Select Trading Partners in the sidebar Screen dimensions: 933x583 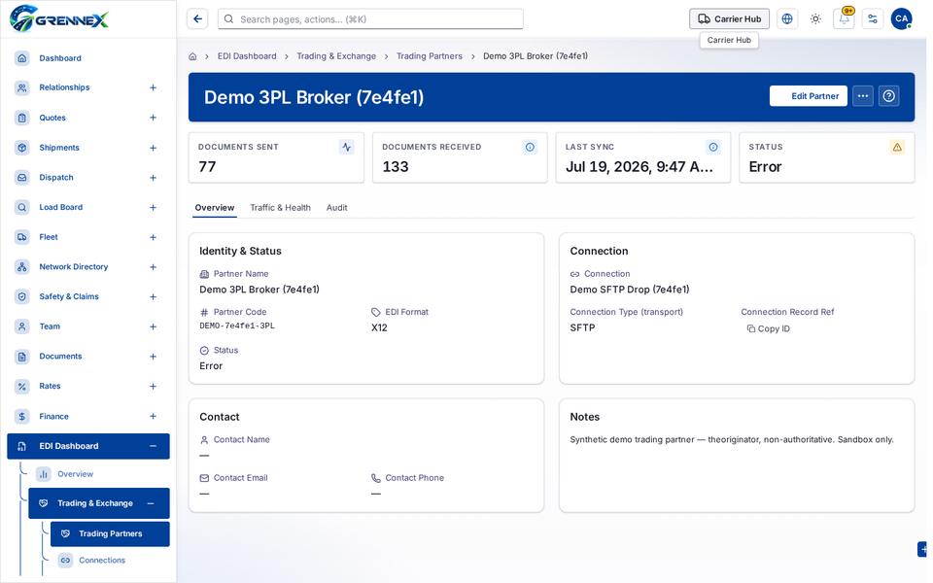[x=110, y=533]
